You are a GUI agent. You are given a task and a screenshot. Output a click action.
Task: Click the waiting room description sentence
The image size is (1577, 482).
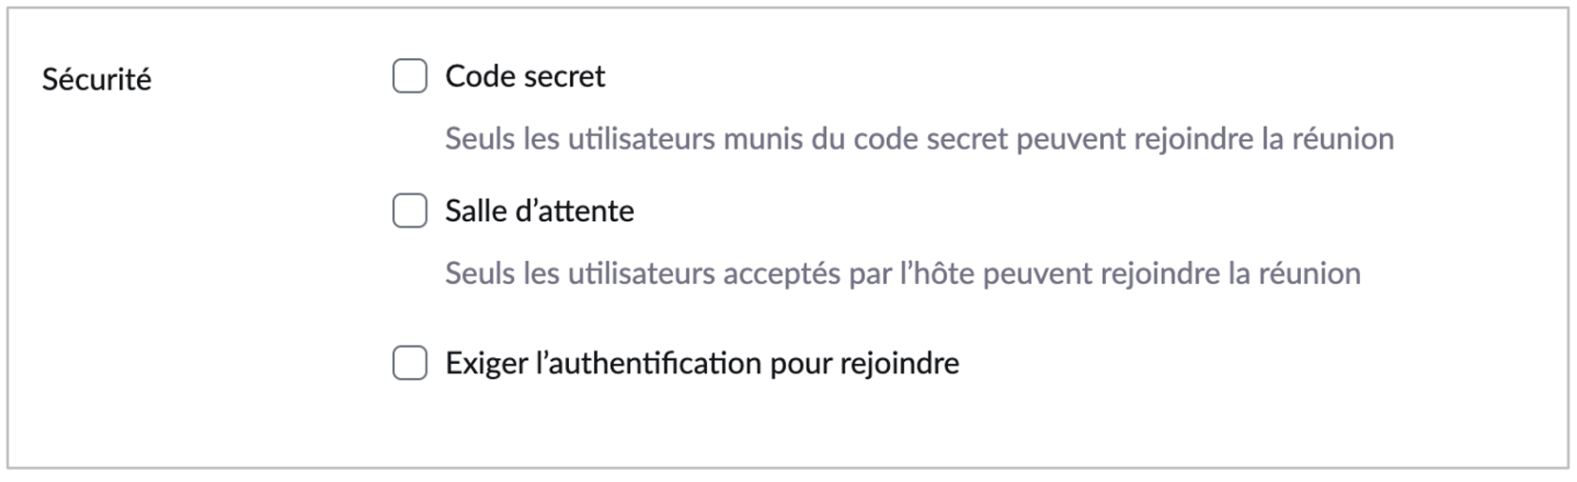click(x=902, y=274)
